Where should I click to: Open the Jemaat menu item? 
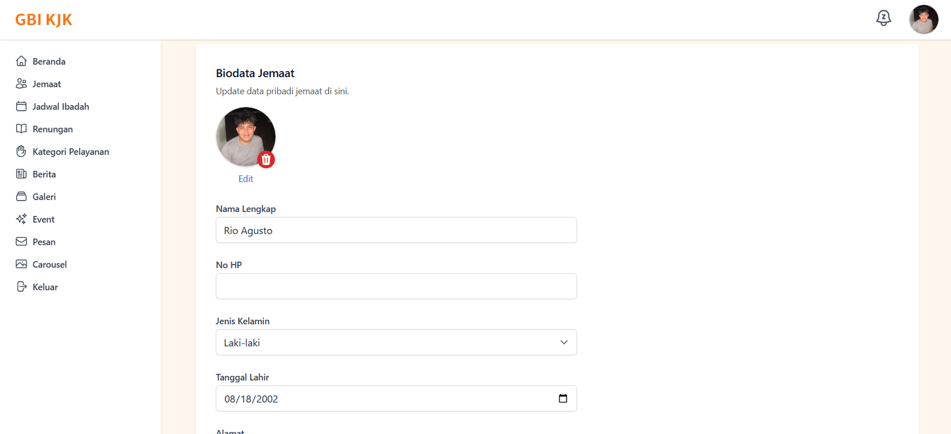click(46, 84)
